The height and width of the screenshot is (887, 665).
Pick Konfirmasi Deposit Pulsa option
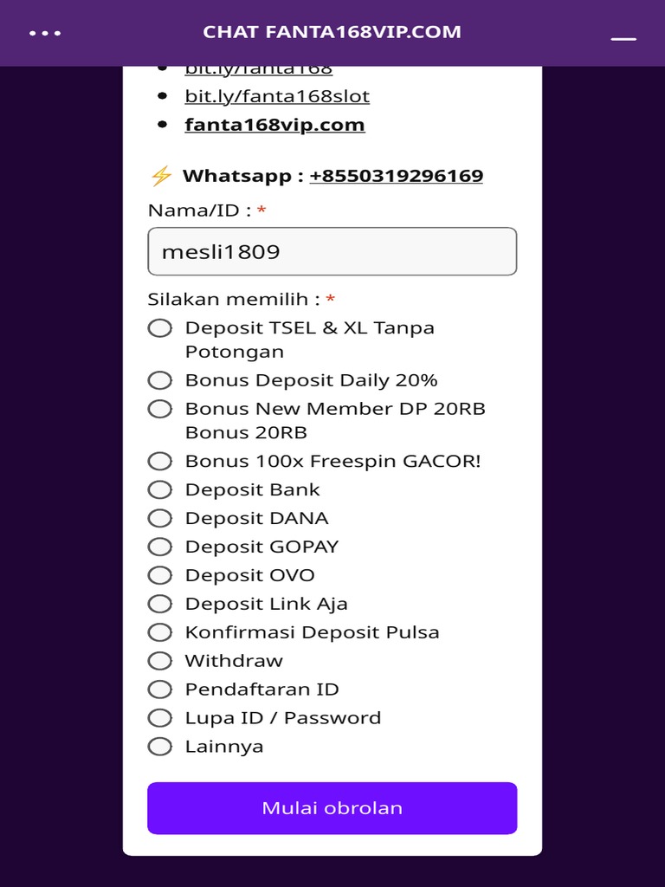pos(160,632)
